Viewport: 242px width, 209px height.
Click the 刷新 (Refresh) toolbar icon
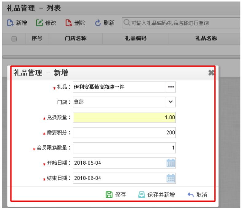(x=98, y=23)
